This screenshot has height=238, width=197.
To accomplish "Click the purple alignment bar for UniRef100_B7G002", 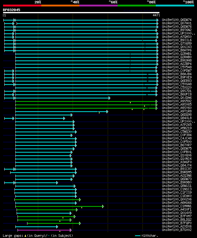I will (x=44, y=230).
